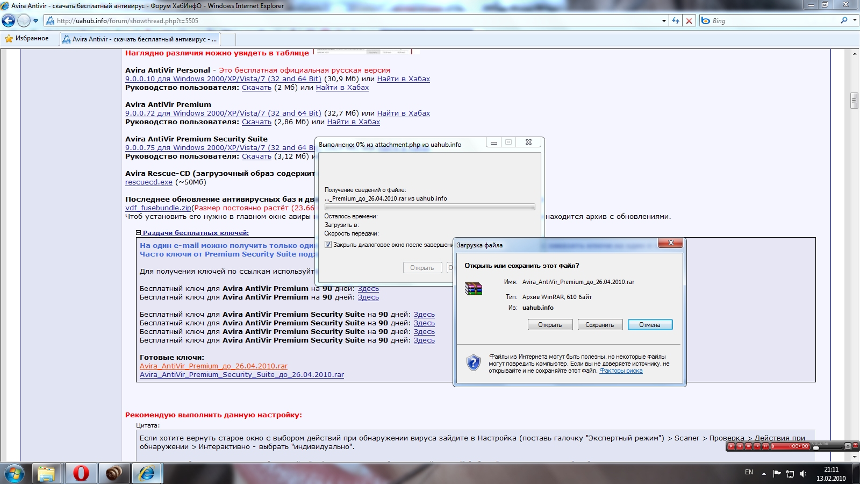Select the Avira Antivir browser tab

pyautogui.click(x=140, y=39)
